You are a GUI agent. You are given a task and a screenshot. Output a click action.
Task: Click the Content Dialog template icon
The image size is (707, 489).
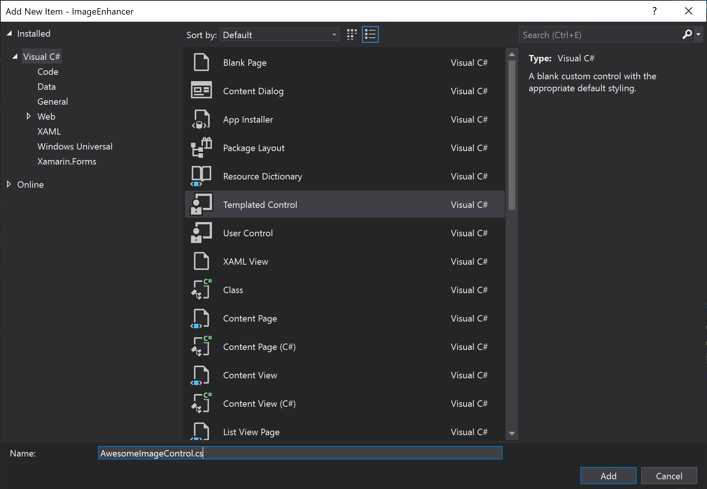click(201, 91)
